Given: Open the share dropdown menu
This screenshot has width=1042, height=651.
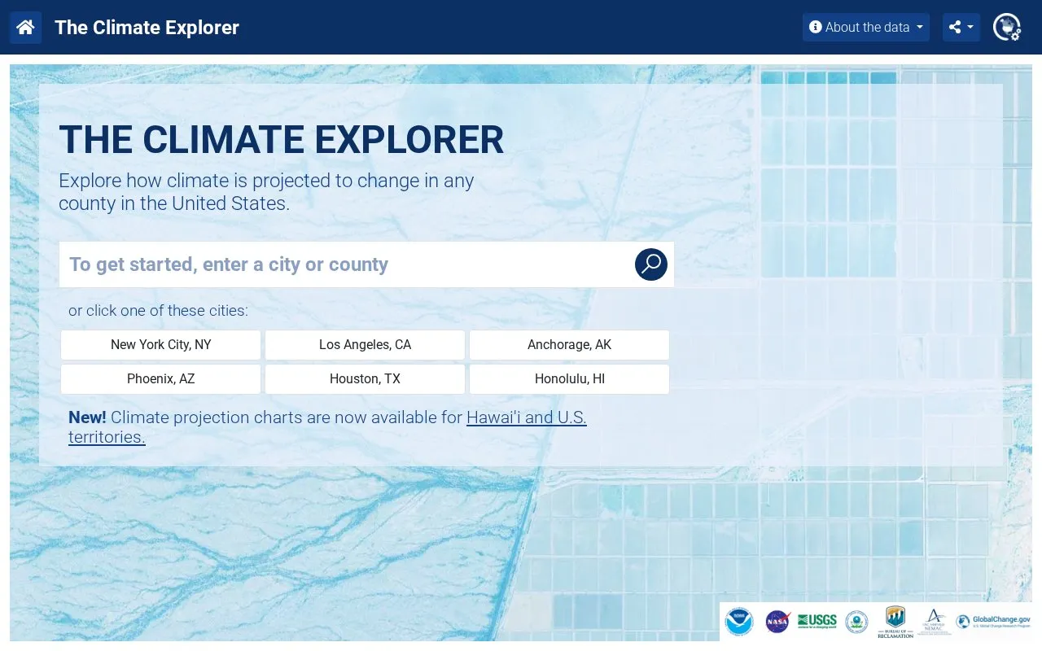Looking at the screenshot, I should tap(961, 27).
